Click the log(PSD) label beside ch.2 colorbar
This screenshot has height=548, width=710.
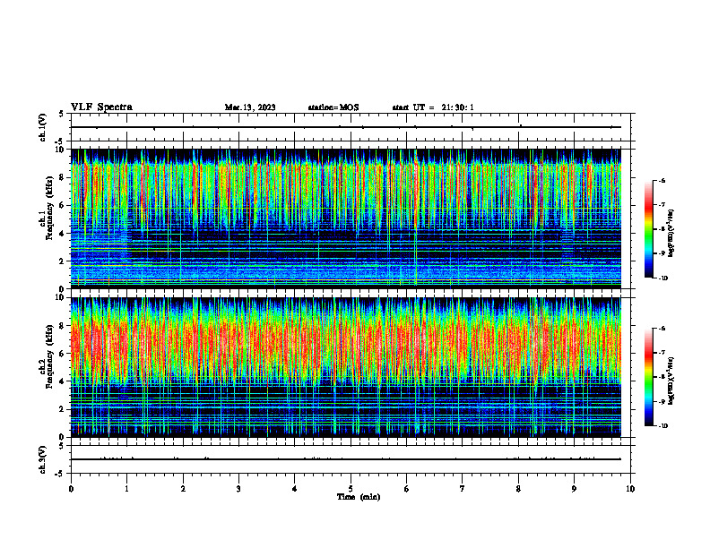click(x=671, y=381)
